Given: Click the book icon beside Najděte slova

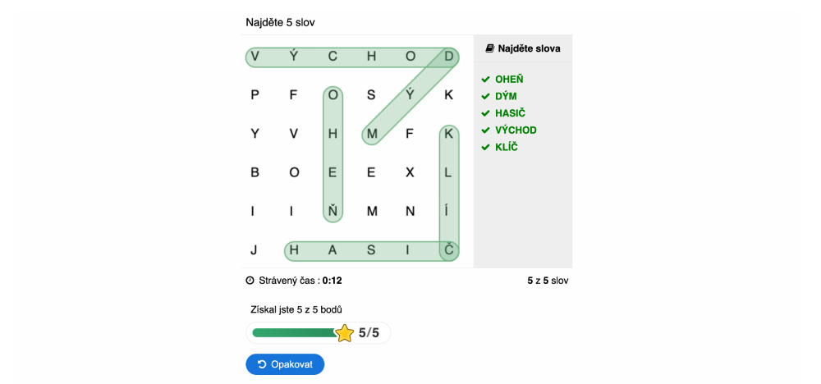Looking at the screenshot, I should [x=490, y=48].
